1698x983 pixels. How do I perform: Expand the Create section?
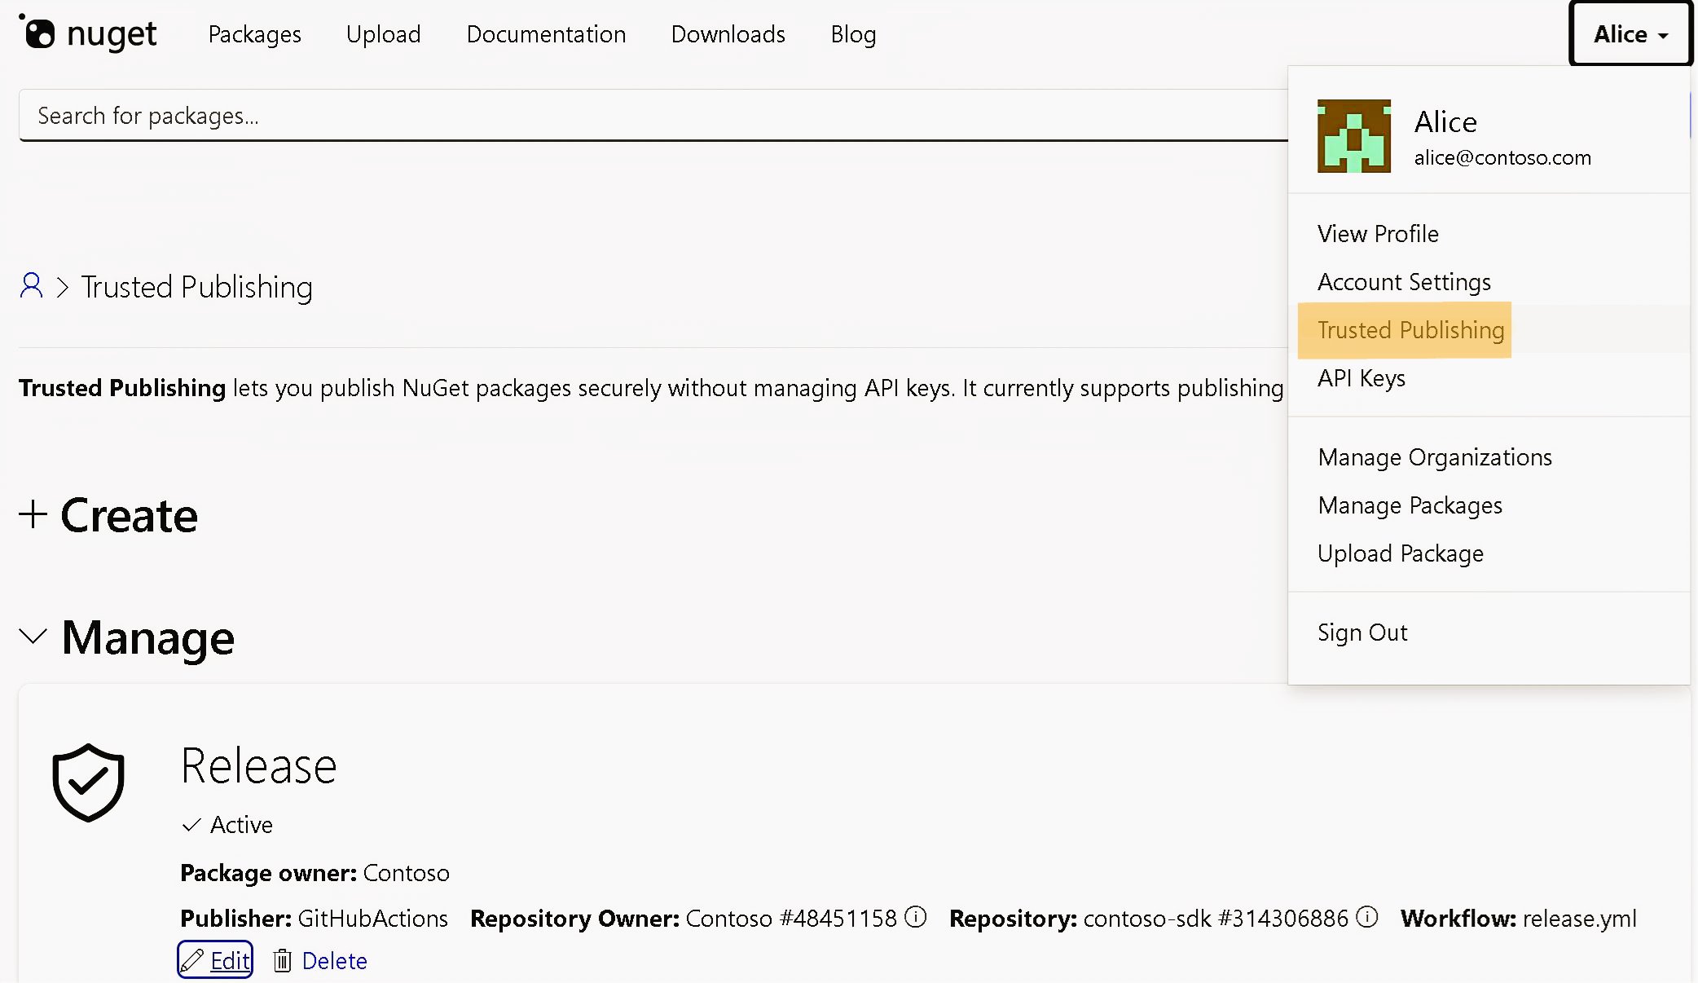coord(33,515)
